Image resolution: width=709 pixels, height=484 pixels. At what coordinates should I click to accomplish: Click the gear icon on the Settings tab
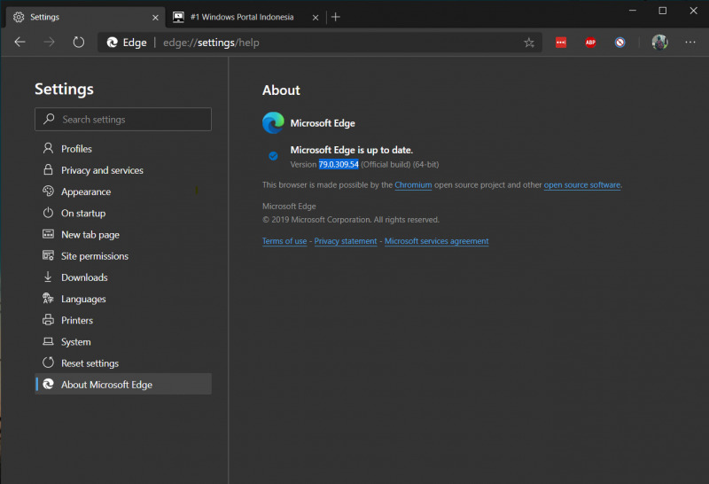point(19,17)
